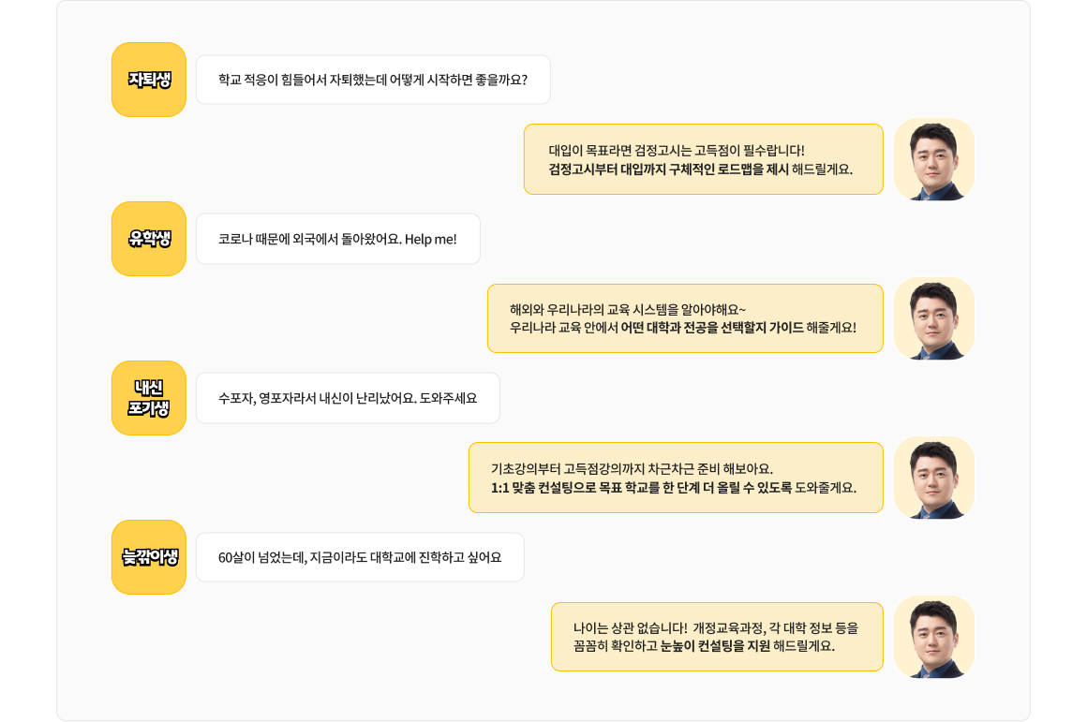
Task: Click the line 대입이 목표라면 검정고시는 고득점이 필수랍니다
Action: [676, 150]
